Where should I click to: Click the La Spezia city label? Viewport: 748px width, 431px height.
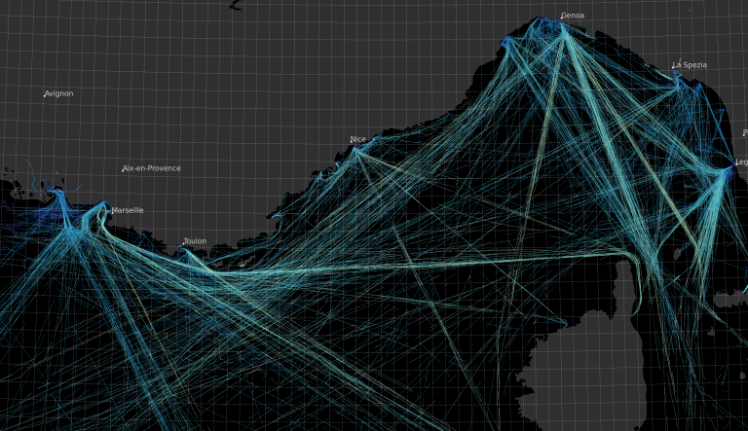click(x=690, y=65)
